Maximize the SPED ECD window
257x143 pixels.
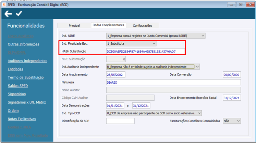pyautogui.click(x=241, y=4)
